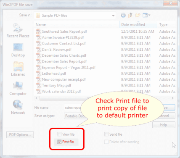180x158 pixels.
Task: Select New computer receipt.pdf file icon
Action: (x=39, y=79)
